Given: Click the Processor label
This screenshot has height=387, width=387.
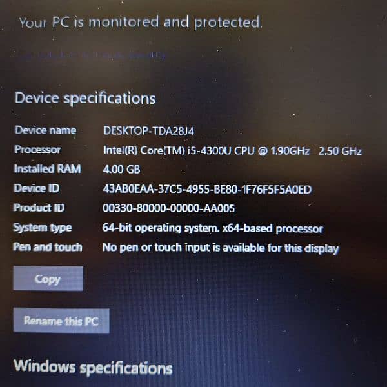Looking at the screenshot, I should pos(38,150).
